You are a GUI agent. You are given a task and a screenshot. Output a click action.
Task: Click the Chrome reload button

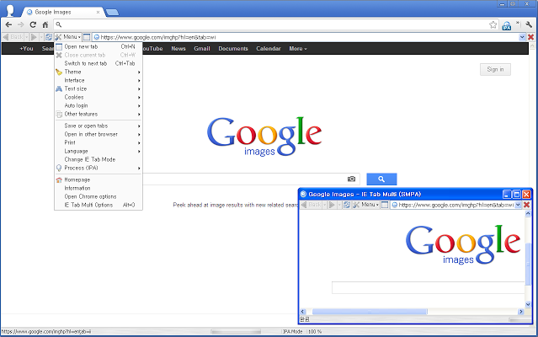(33, 25)
